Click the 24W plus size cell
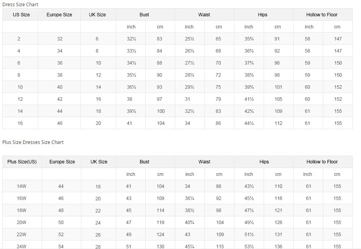Image resolution: width=361 pixels, height=249 pixels. point(21,246)
